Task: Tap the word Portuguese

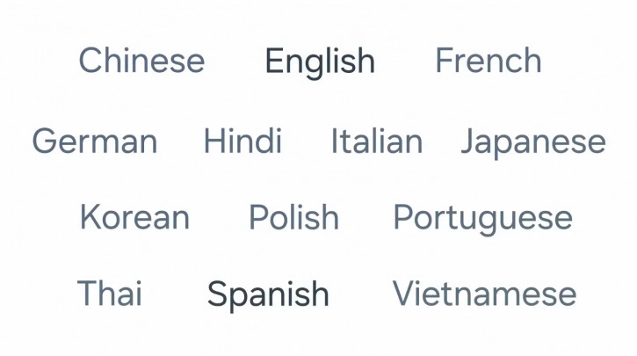Action: [x=483, y=220]
